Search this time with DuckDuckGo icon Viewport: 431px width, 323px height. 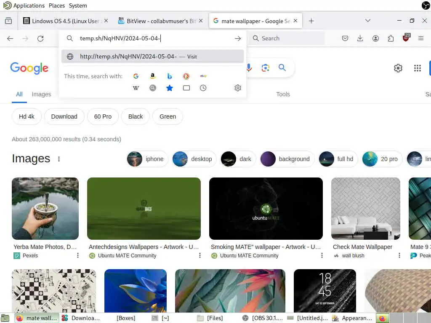point(186,76)
